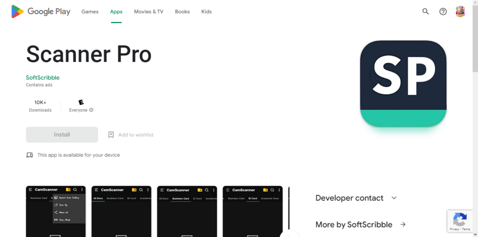This screenshot has width=478, height=237.
Task: Click the page vertical scrollbar thumb
Action: coord(475,39)
